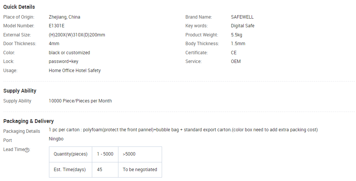356x181 pixels.
Task: Select the Quick Details heading
Action: (x=19, y=7)
